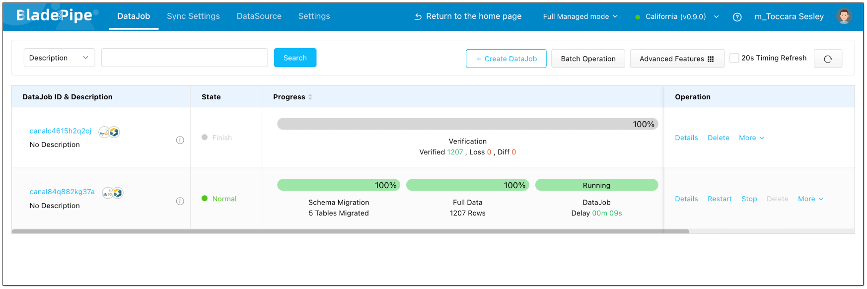Click the Progress column sort icon
The height and width of the screenshot is (289, 867).
310,97
